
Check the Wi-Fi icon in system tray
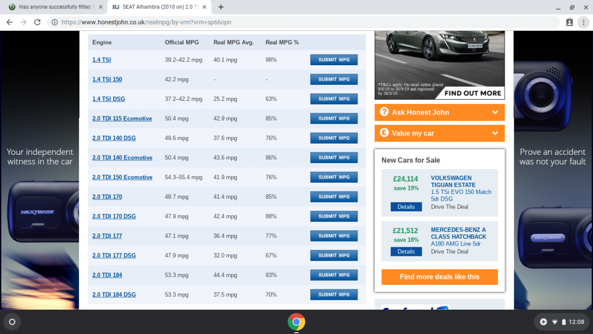coord(555,322)
